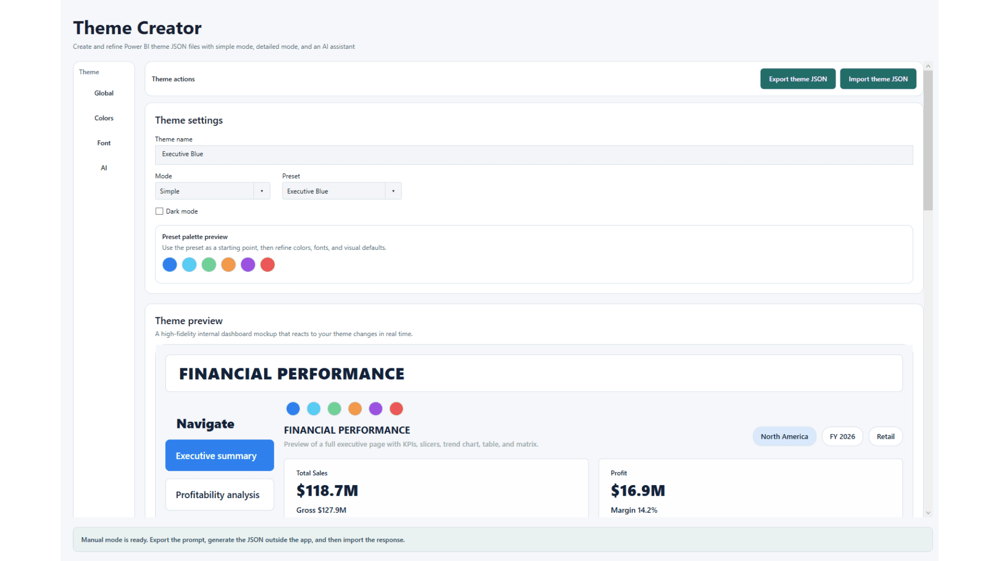
Task: Switch to the Colors section
Action: pos(104,118)
